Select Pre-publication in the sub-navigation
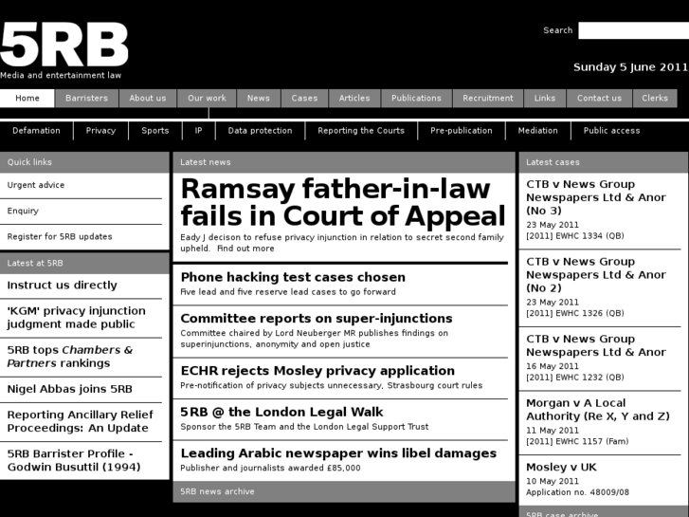Viewport: 689px width, 517px height. (x=462, y=131)
